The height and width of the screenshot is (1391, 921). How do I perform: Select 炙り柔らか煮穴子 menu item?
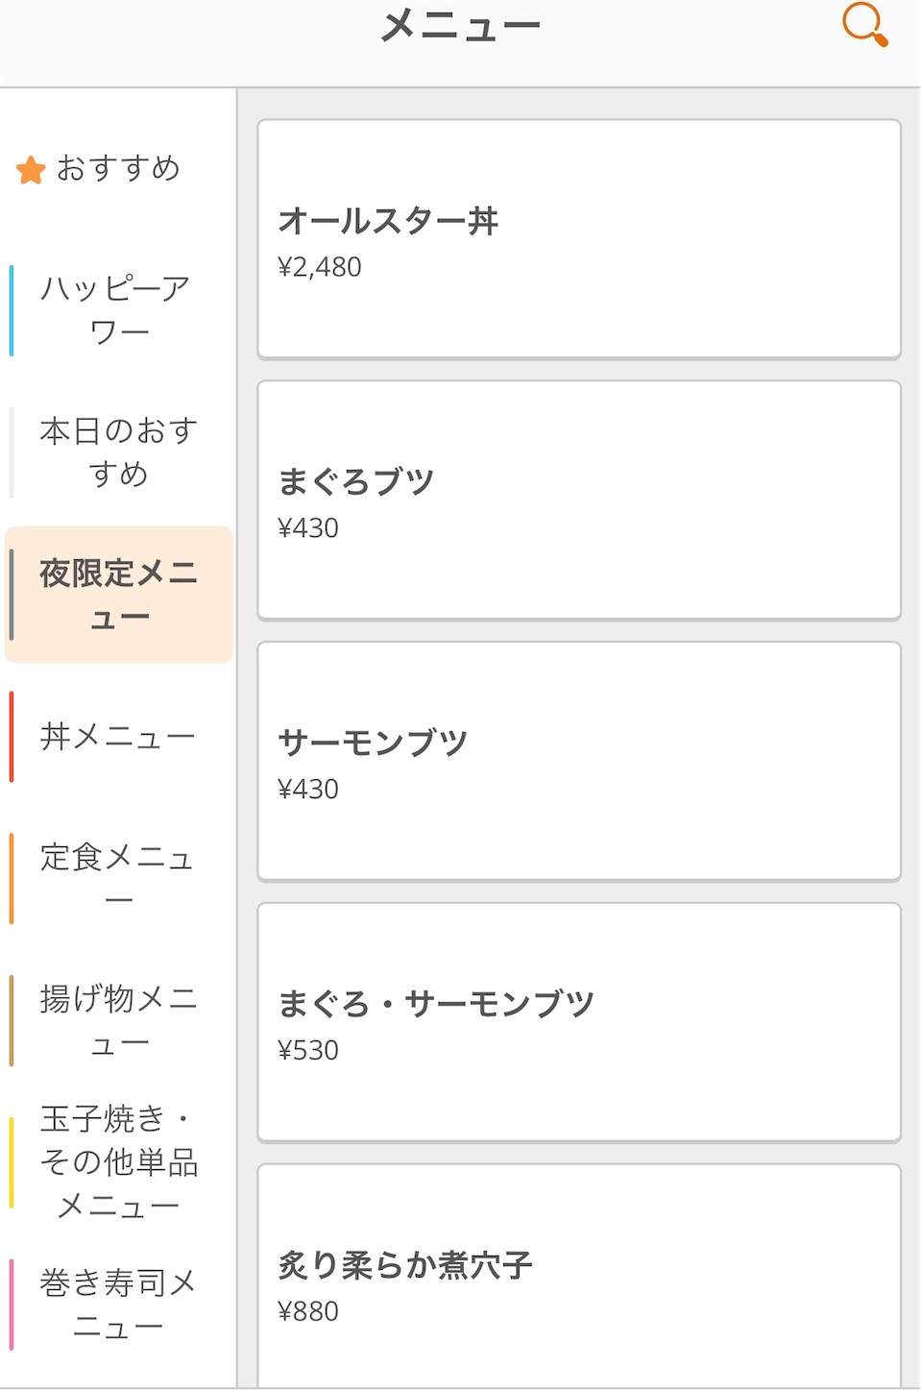tap(579, 1276)
